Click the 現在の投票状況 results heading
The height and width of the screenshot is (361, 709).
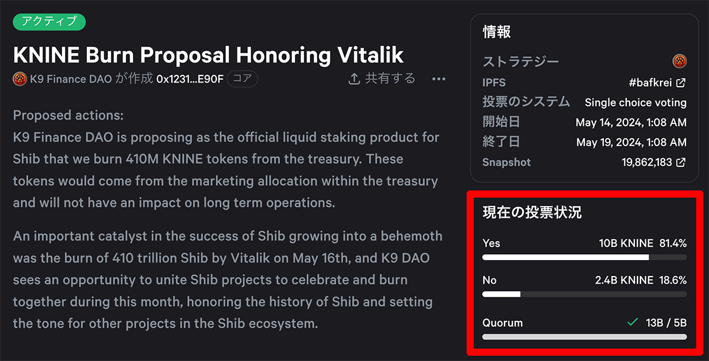[532, 212]
